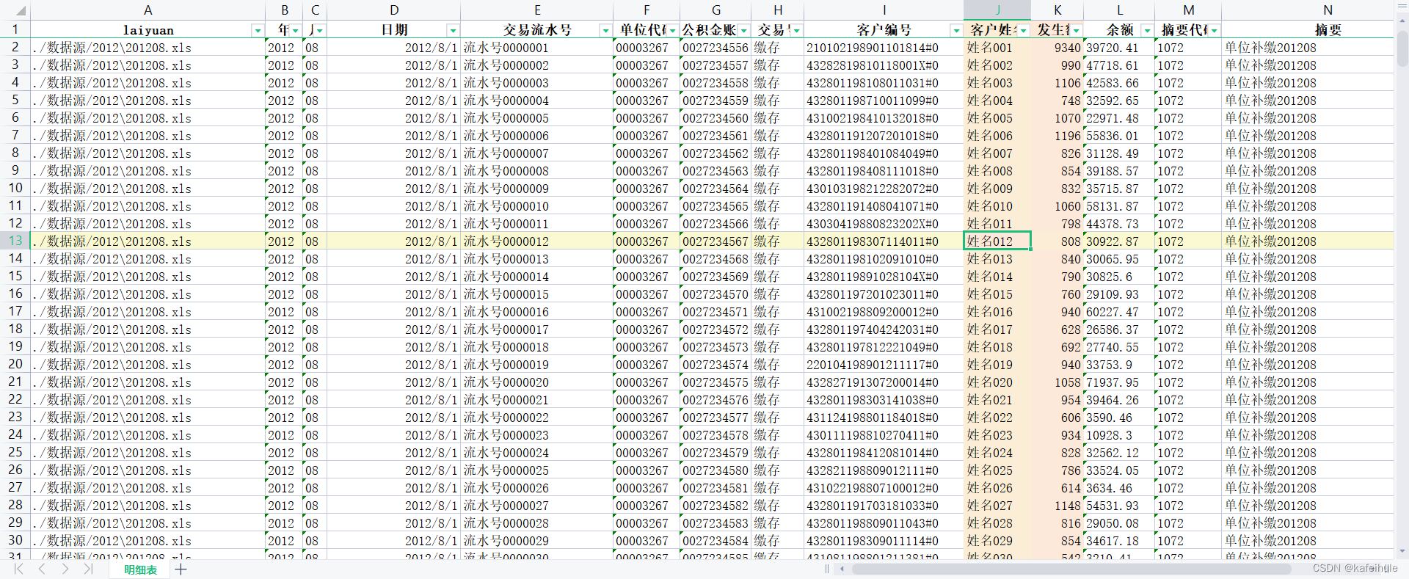
Task: Select amount cell 1148
Action: (1057, 505)
